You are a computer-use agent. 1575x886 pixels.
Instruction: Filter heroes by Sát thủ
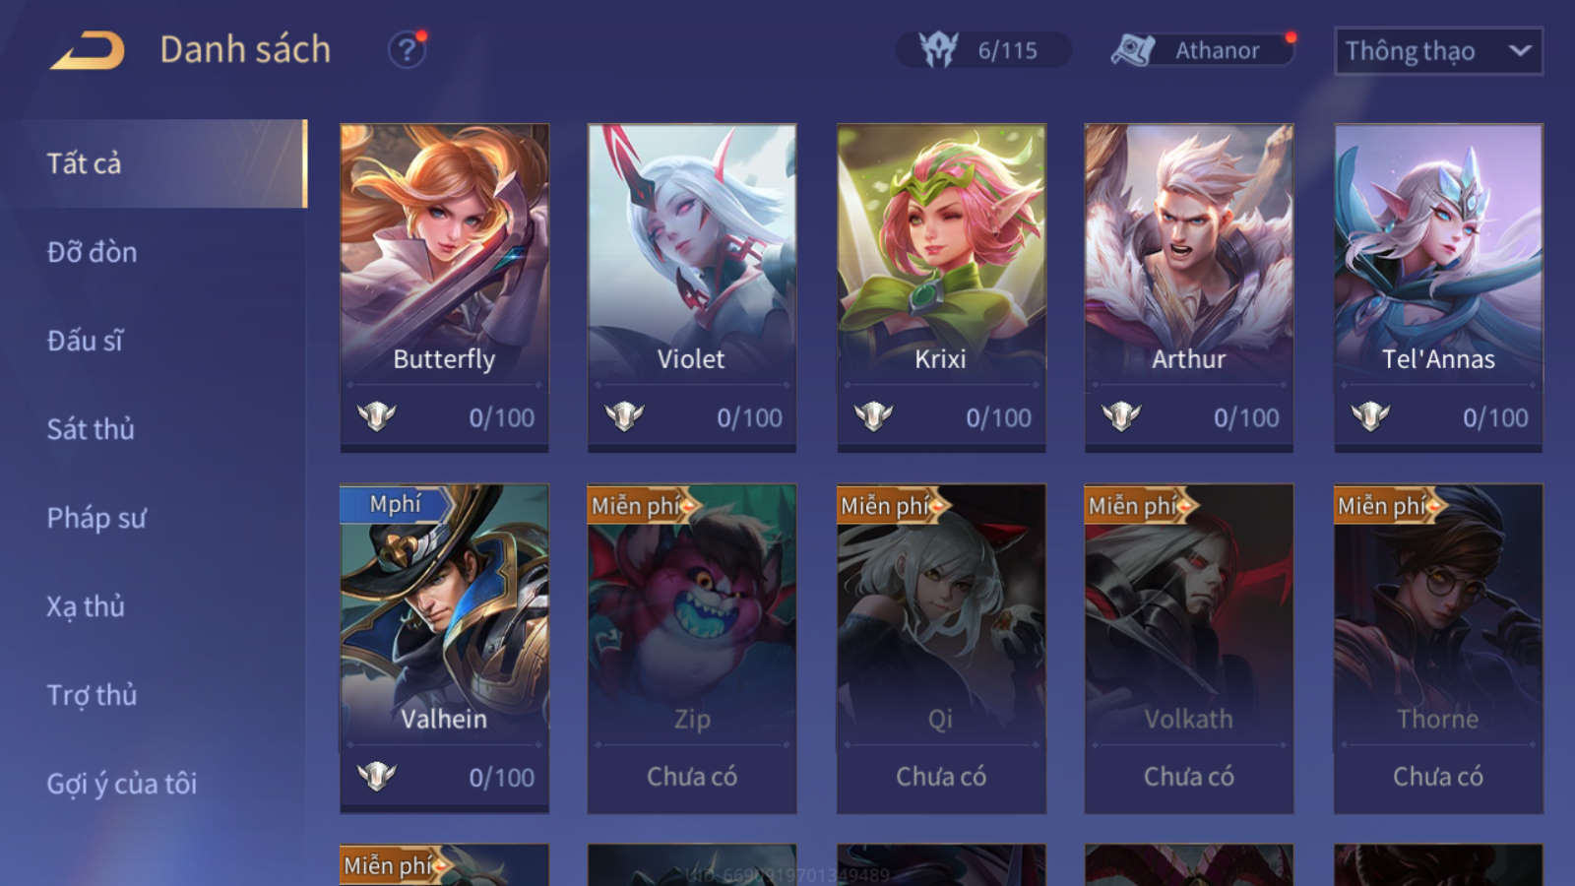91,429
